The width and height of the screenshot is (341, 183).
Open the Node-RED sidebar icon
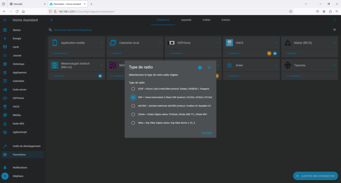click(5, 124)
